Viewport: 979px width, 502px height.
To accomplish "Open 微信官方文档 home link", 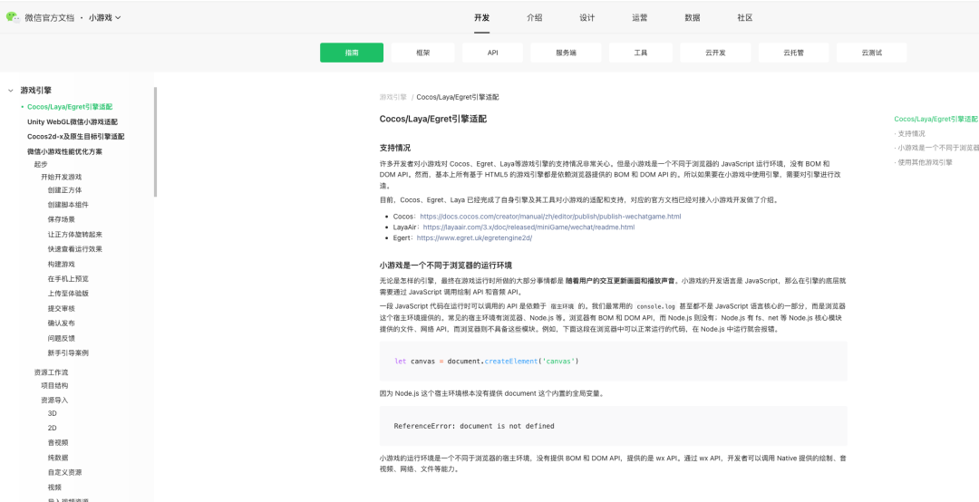I will [49, 17].
